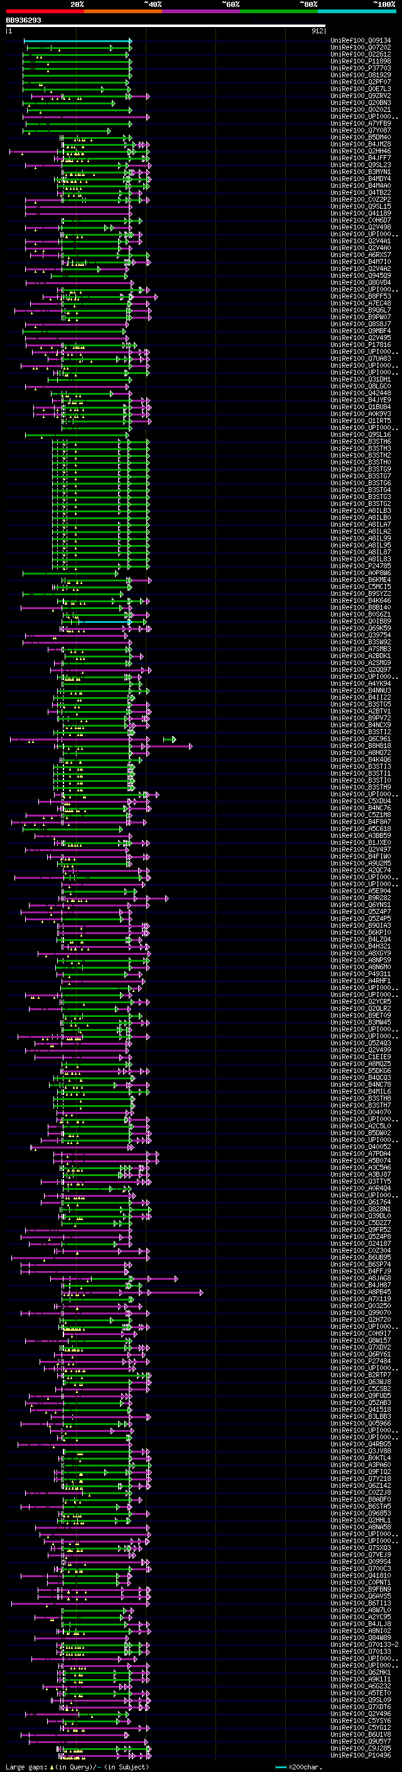Image resolution: width=402 pixels, height=1772 pixels.
Task: Open the UniRef100_O22612 entry
Action: pyautogui.click(x=361, y=54)
